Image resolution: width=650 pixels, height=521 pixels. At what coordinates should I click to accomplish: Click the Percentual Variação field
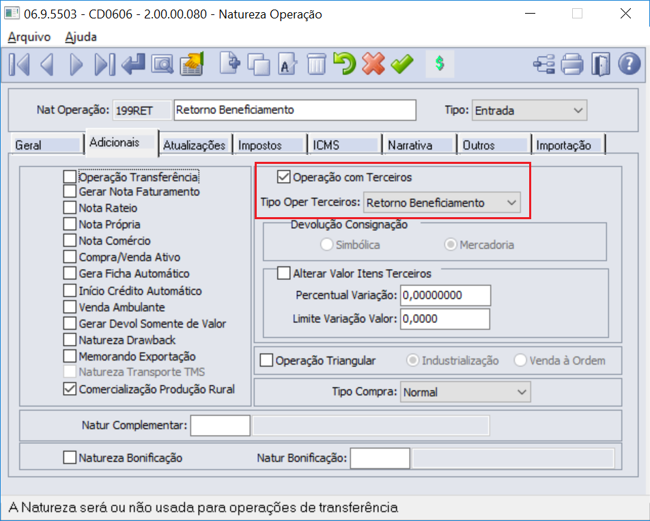click(x=445, y=295)
